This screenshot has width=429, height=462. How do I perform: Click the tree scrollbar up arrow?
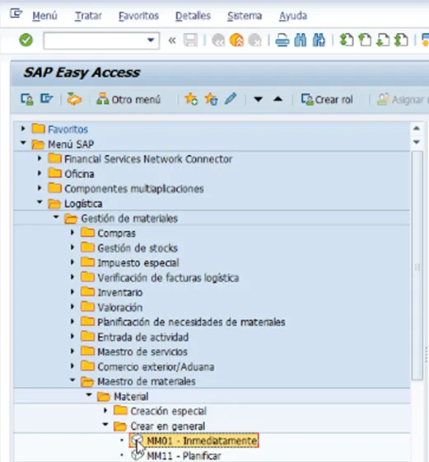[x=417, y=129]
